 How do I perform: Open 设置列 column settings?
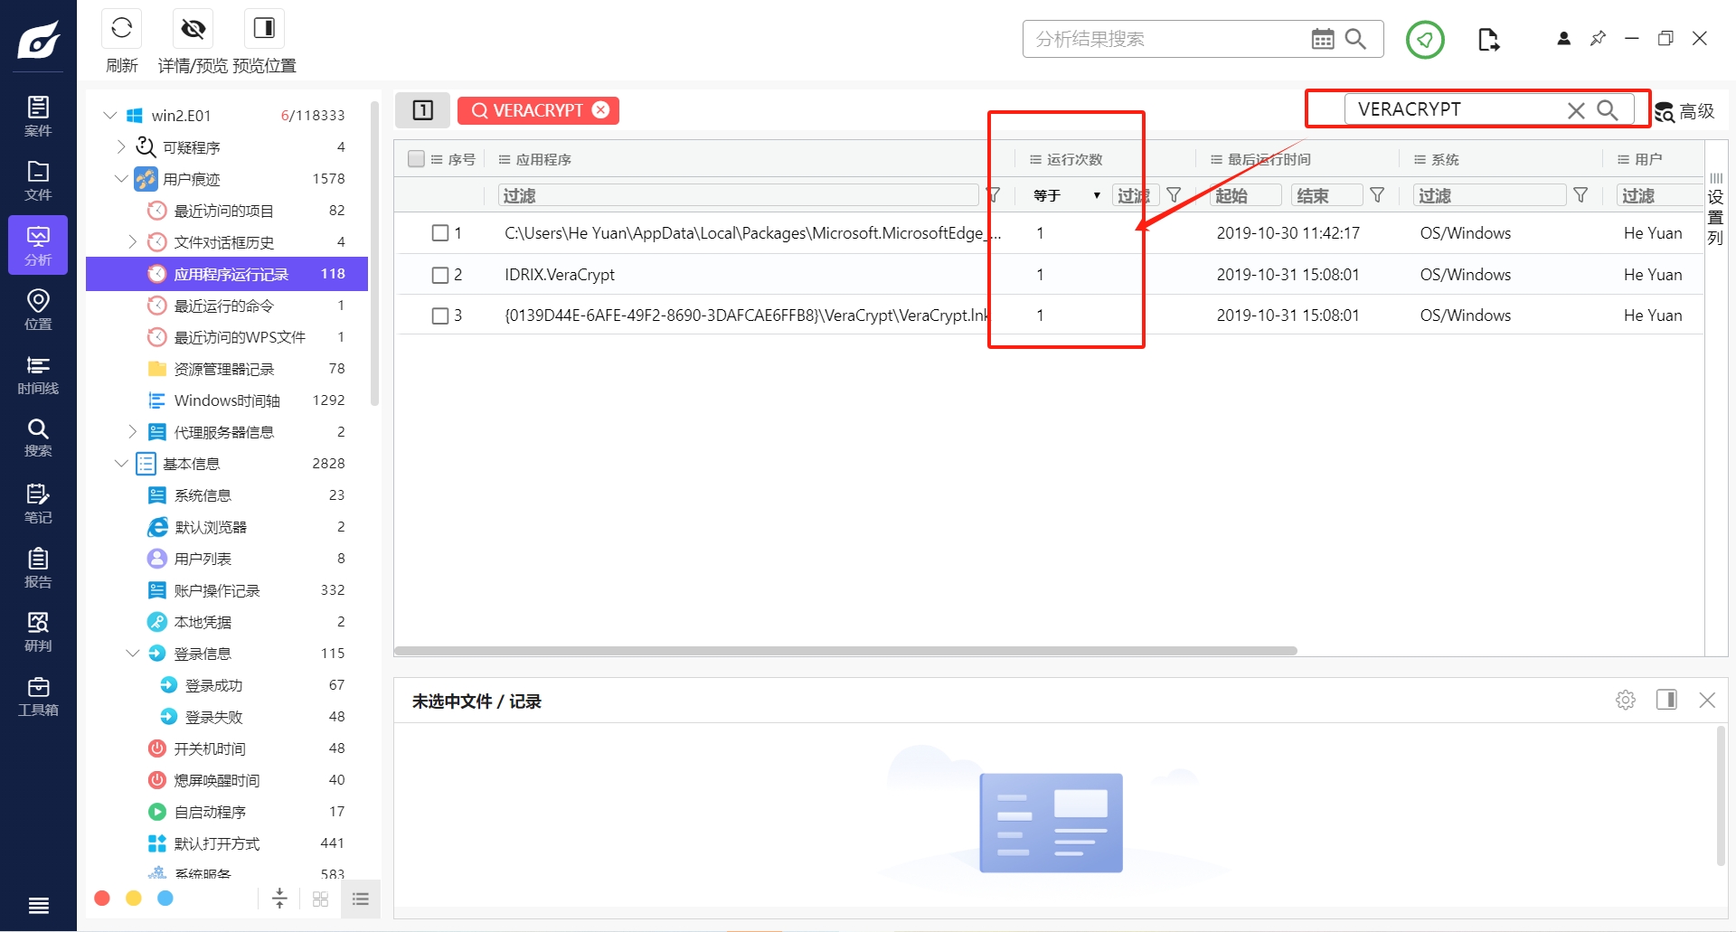point(1715,209)
